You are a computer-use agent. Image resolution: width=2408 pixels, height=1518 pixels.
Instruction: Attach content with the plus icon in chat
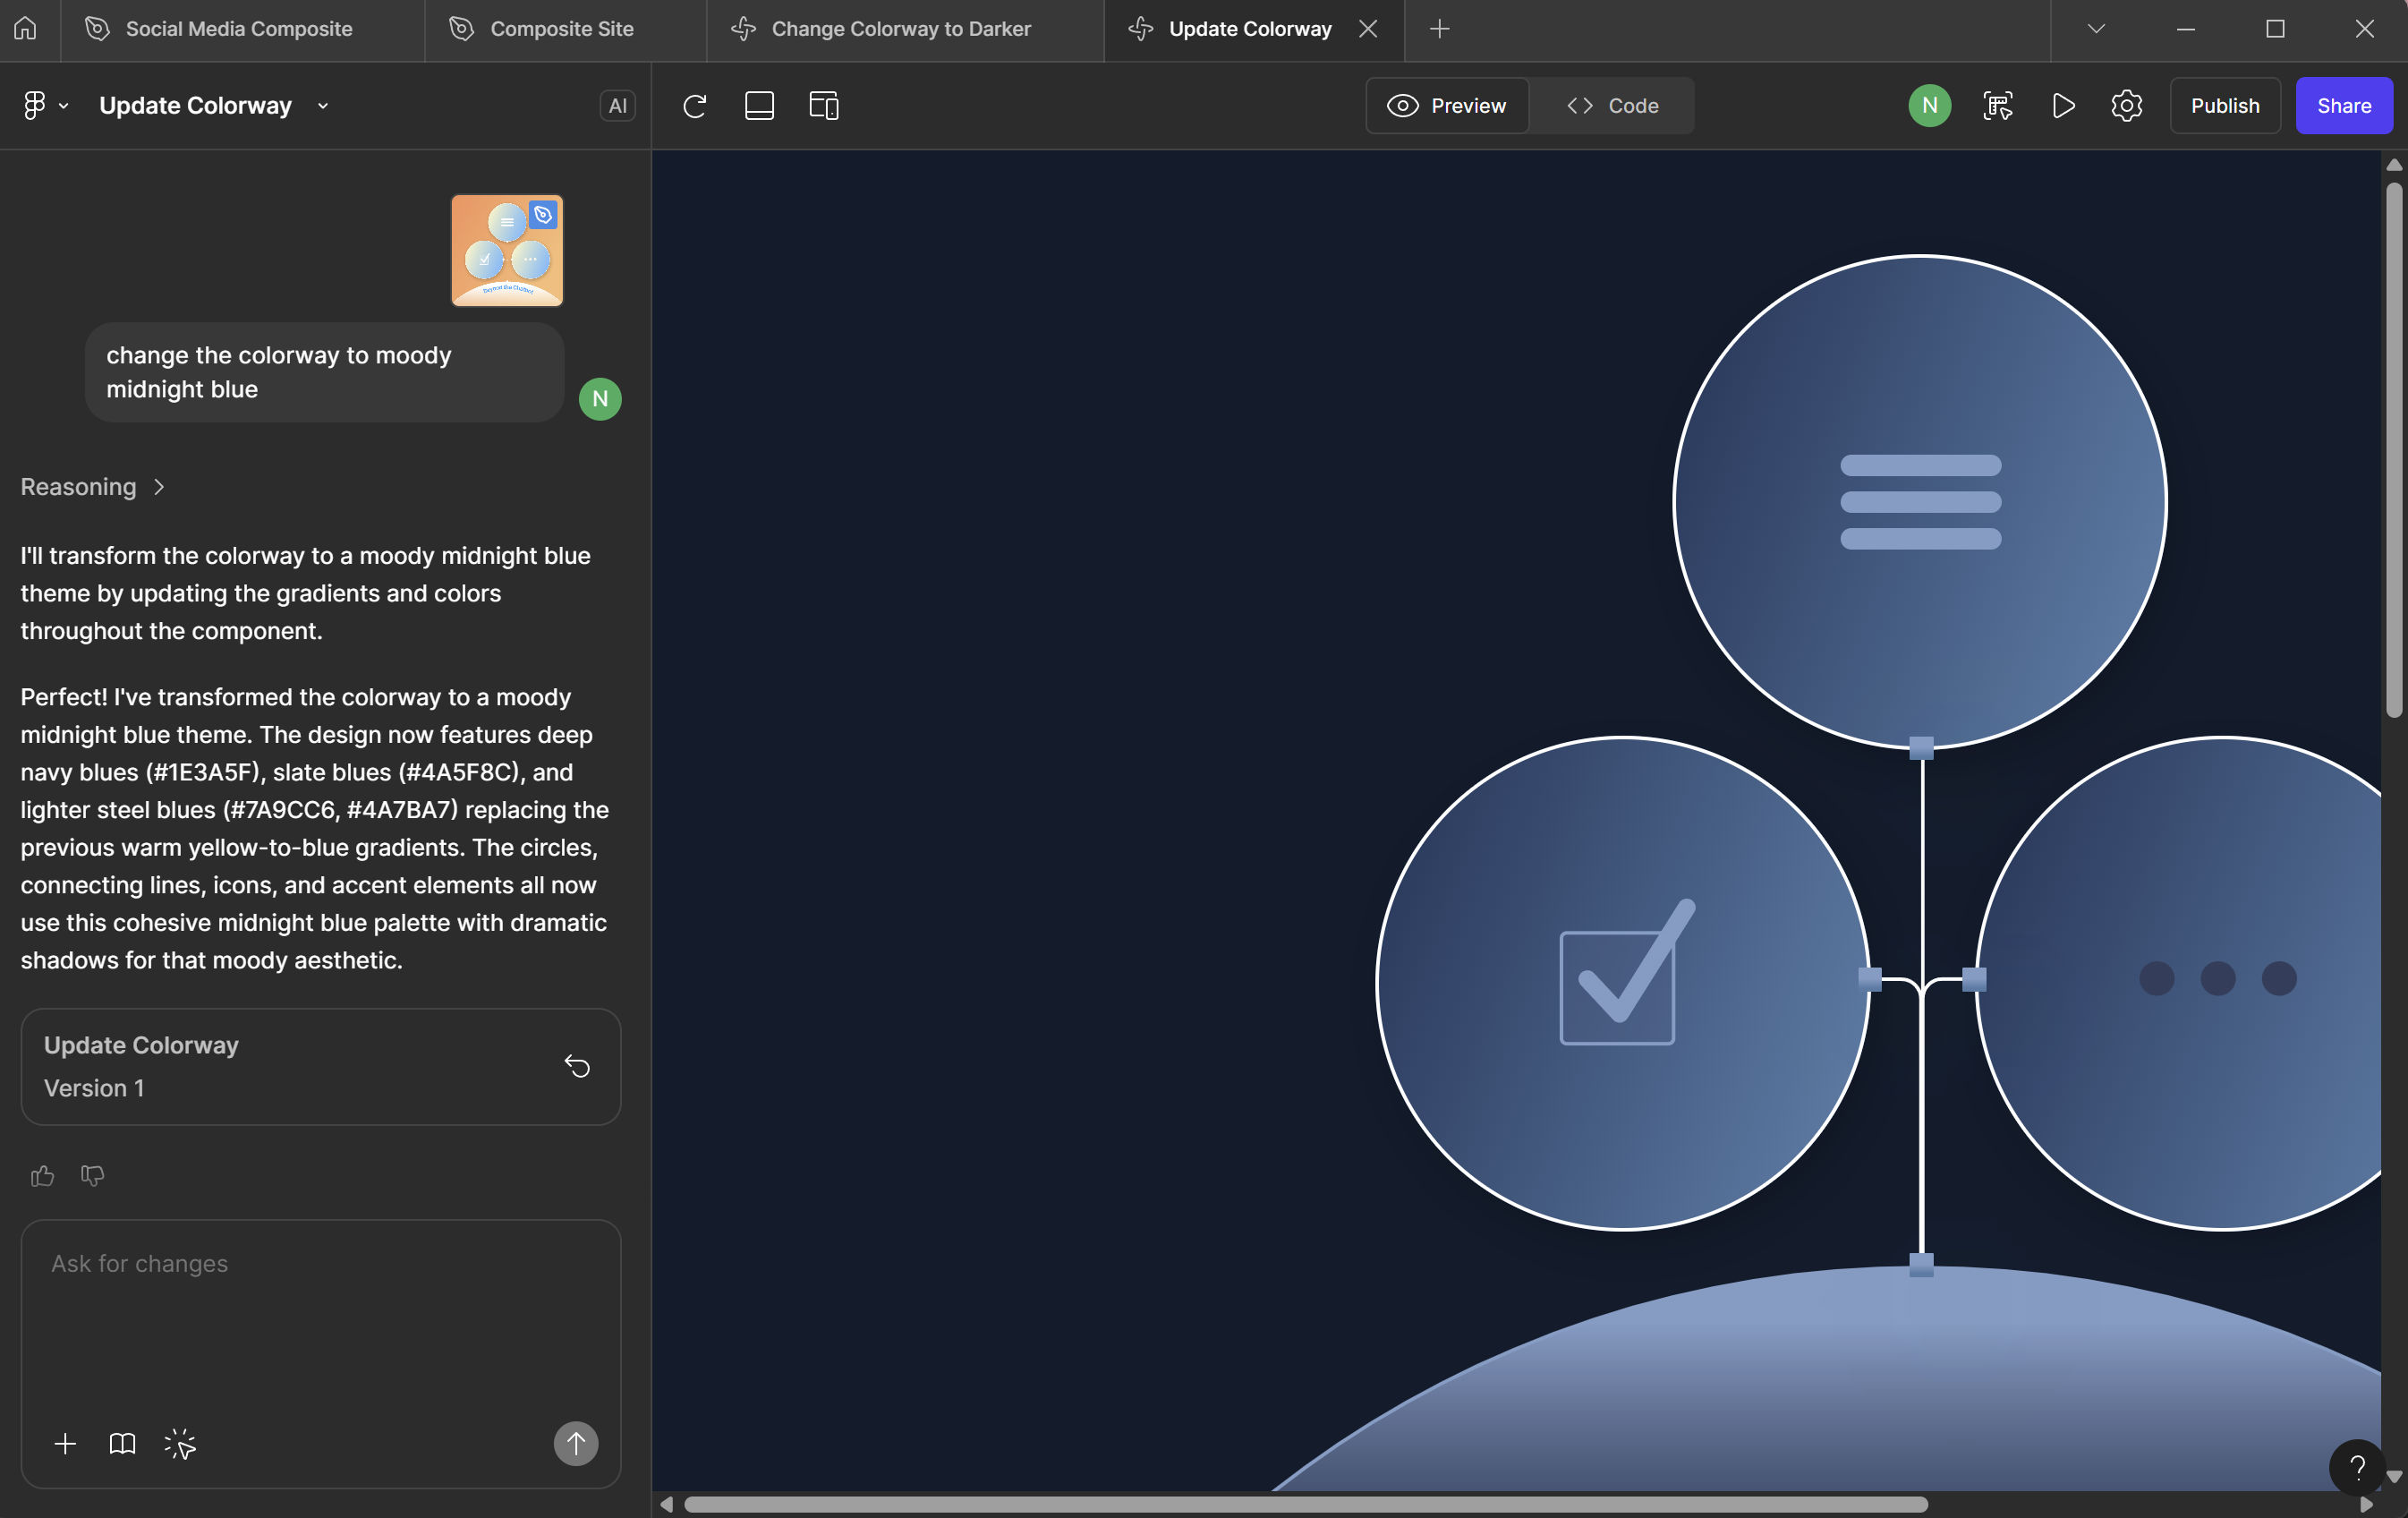tap(65, 1443)
